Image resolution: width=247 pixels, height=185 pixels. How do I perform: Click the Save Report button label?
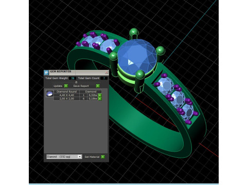pos(81,86)
